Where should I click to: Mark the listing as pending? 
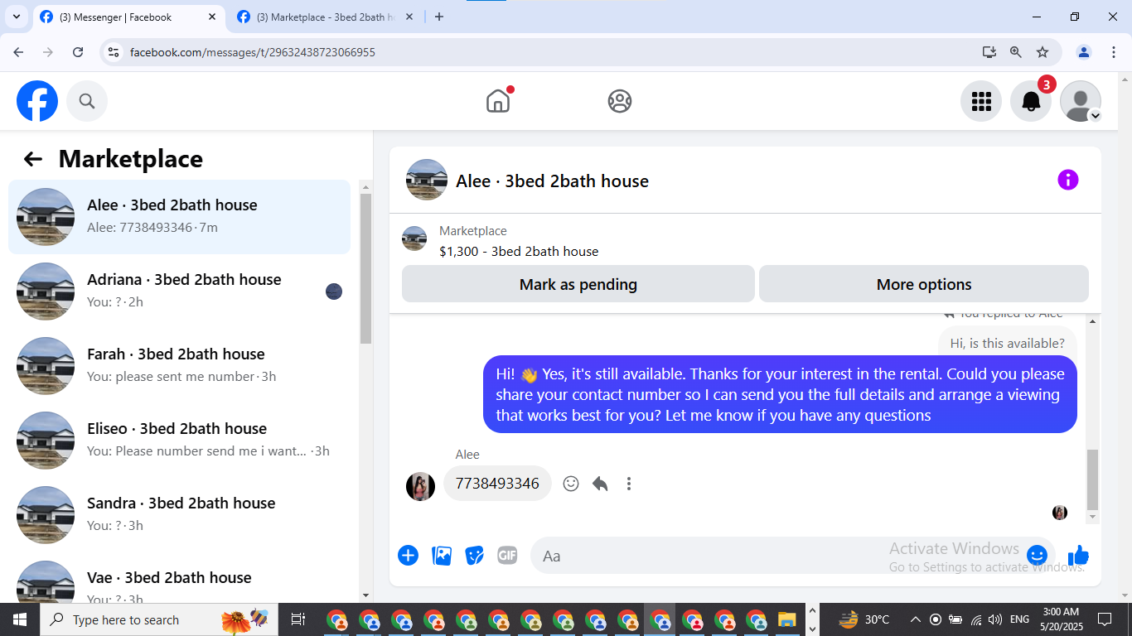[578, 284]
